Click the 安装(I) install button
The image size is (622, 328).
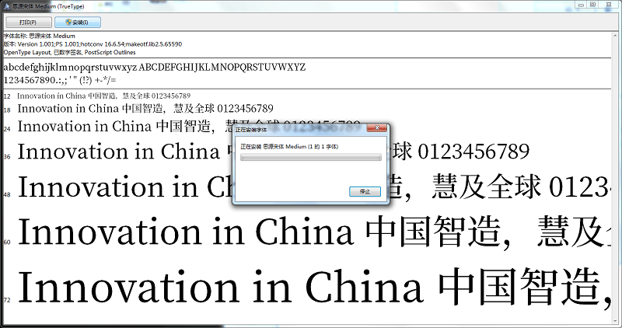pos(78,23)
